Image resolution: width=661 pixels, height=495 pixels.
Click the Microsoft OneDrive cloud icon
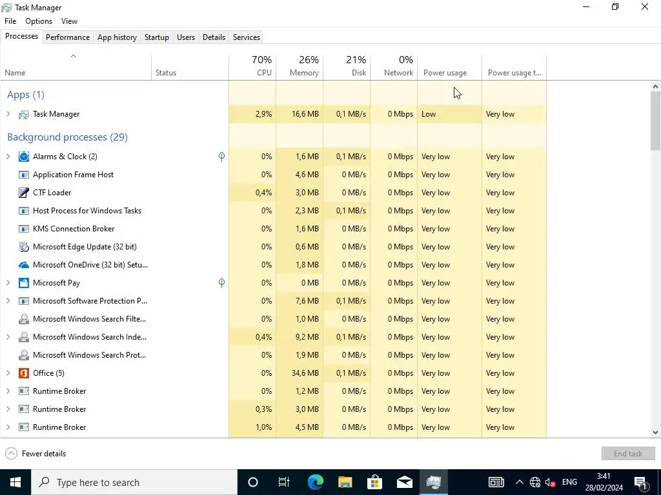pyautogui.click(x=24, y=265)
